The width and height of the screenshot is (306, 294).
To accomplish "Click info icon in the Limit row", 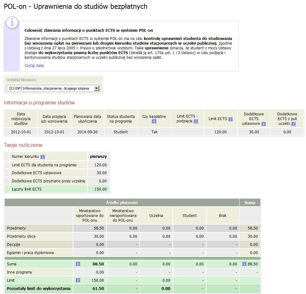I will click(78, 280).
